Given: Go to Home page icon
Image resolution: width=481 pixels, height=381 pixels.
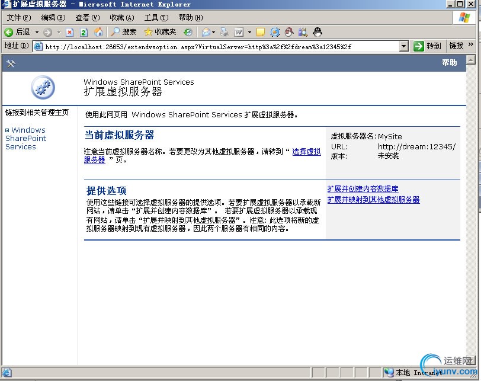Looking at the screenshot, I should 98,32.
